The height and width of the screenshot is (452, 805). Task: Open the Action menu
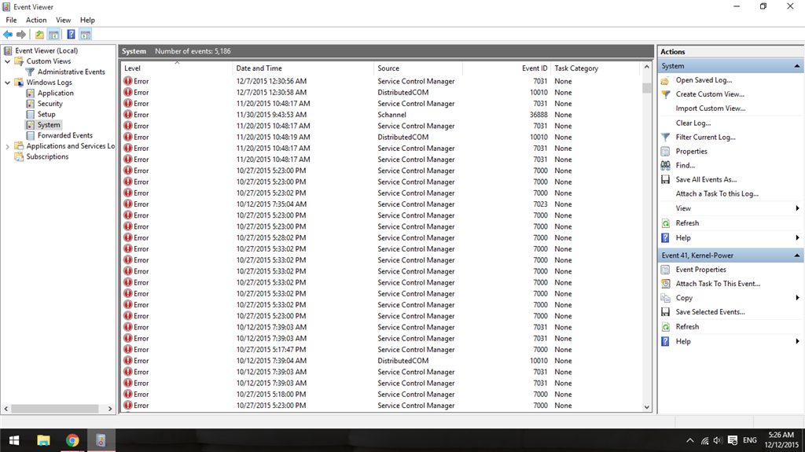(36, 20)
